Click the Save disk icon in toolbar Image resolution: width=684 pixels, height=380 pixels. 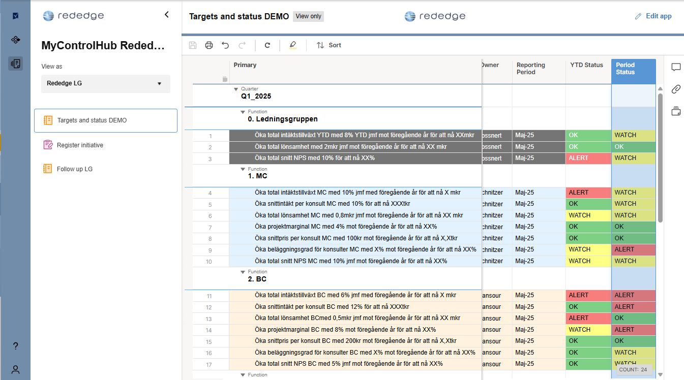coord(193,45)
